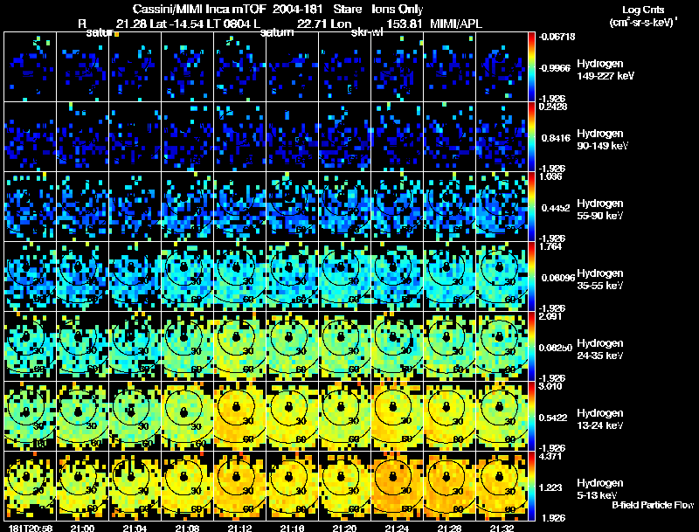The image size is (699, 532).
Task: Select the 55-90 keV panel at 21:16
Action: [293, 207]
